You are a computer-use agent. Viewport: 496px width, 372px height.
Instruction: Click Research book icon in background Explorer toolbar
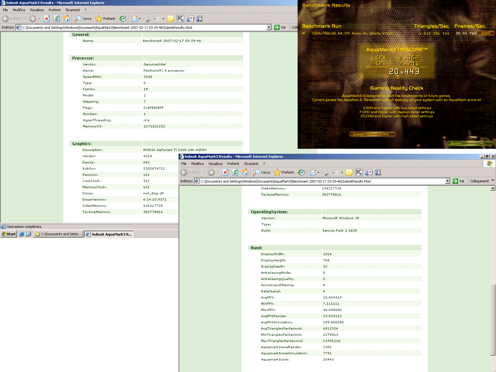pos(190,19)
